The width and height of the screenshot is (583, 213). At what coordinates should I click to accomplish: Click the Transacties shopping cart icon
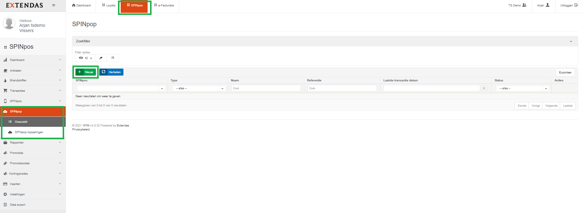coord(5,91)
